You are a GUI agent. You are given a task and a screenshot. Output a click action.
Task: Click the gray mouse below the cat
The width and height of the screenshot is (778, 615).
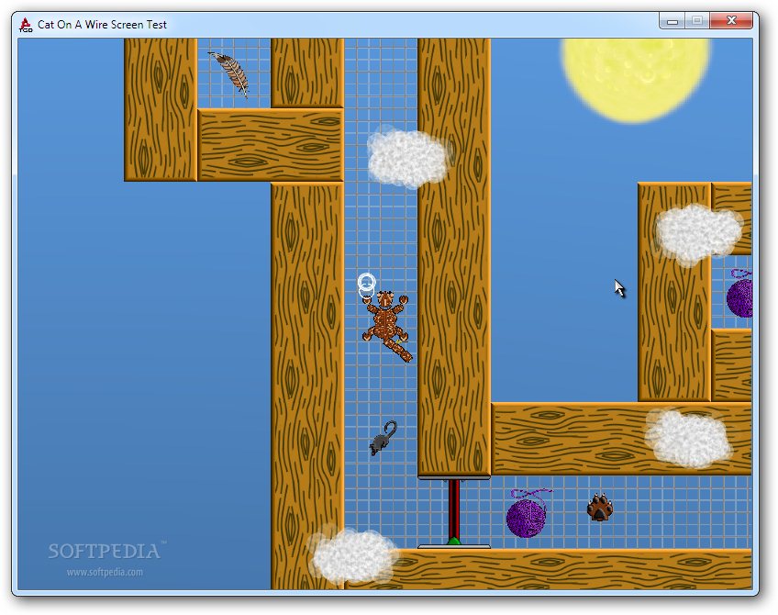(383, 438)
